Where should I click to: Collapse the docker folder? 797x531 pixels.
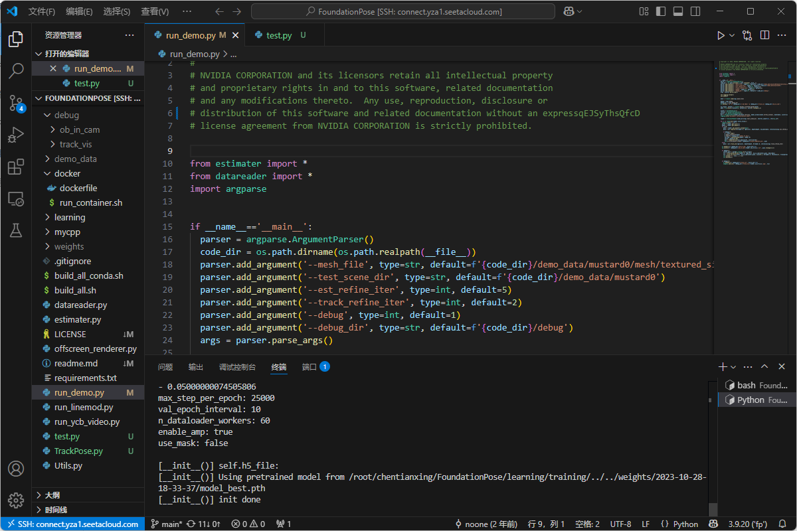tap(67, 173)
